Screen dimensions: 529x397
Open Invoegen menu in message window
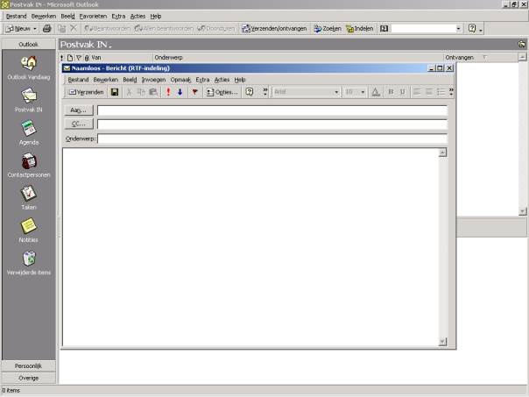click(x=153, y=80)
